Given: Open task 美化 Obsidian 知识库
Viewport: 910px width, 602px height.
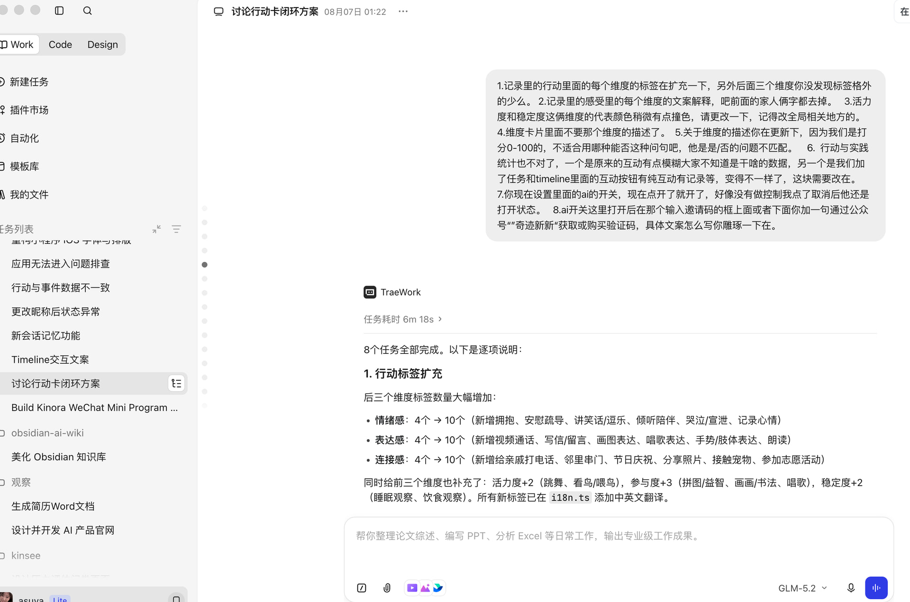Looking at the screenshot, I should (59, 457).
